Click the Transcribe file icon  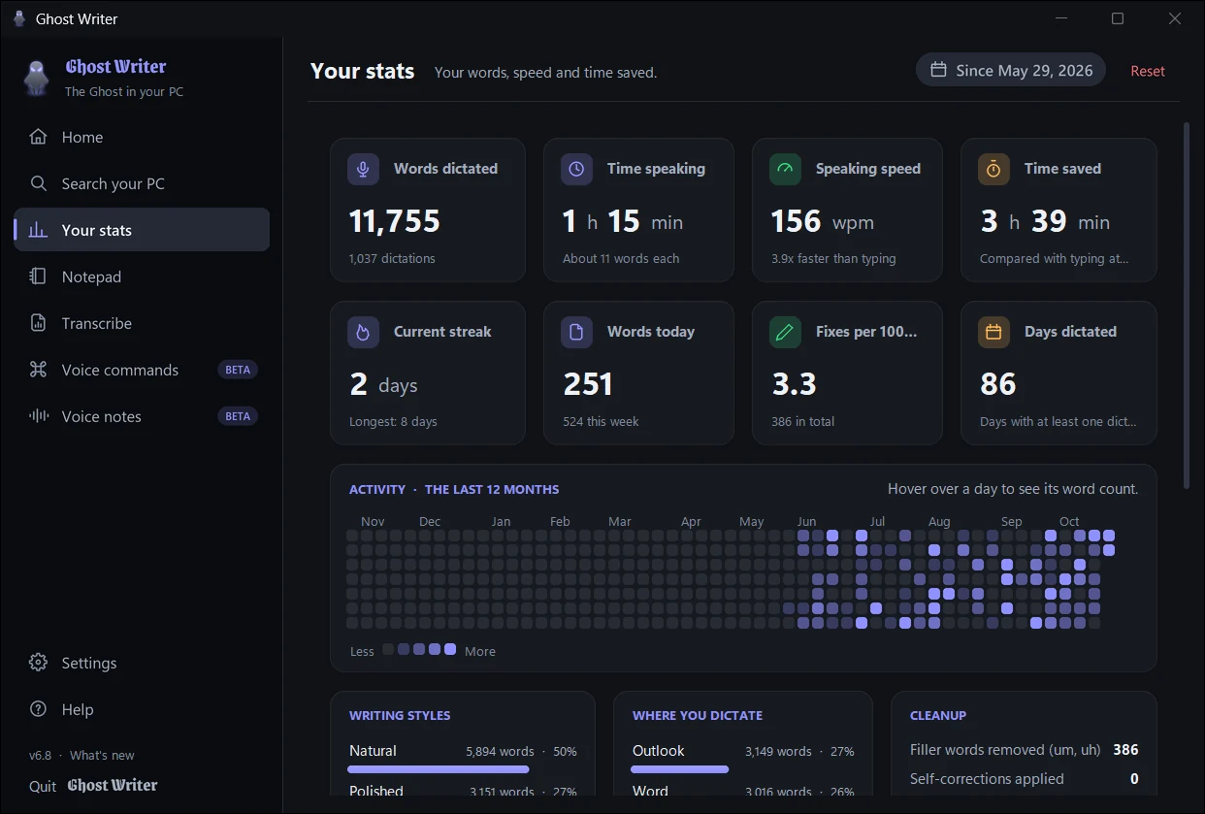(38, 323)
